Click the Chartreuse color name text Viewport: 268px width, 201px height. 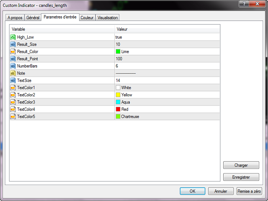pyautogui.click(x=130, y=116)
